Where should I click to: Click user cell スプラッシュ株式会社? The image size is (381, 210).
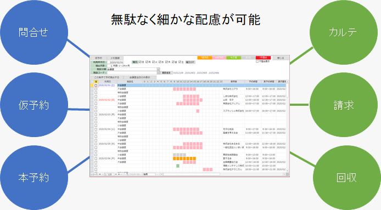[233, 111]
